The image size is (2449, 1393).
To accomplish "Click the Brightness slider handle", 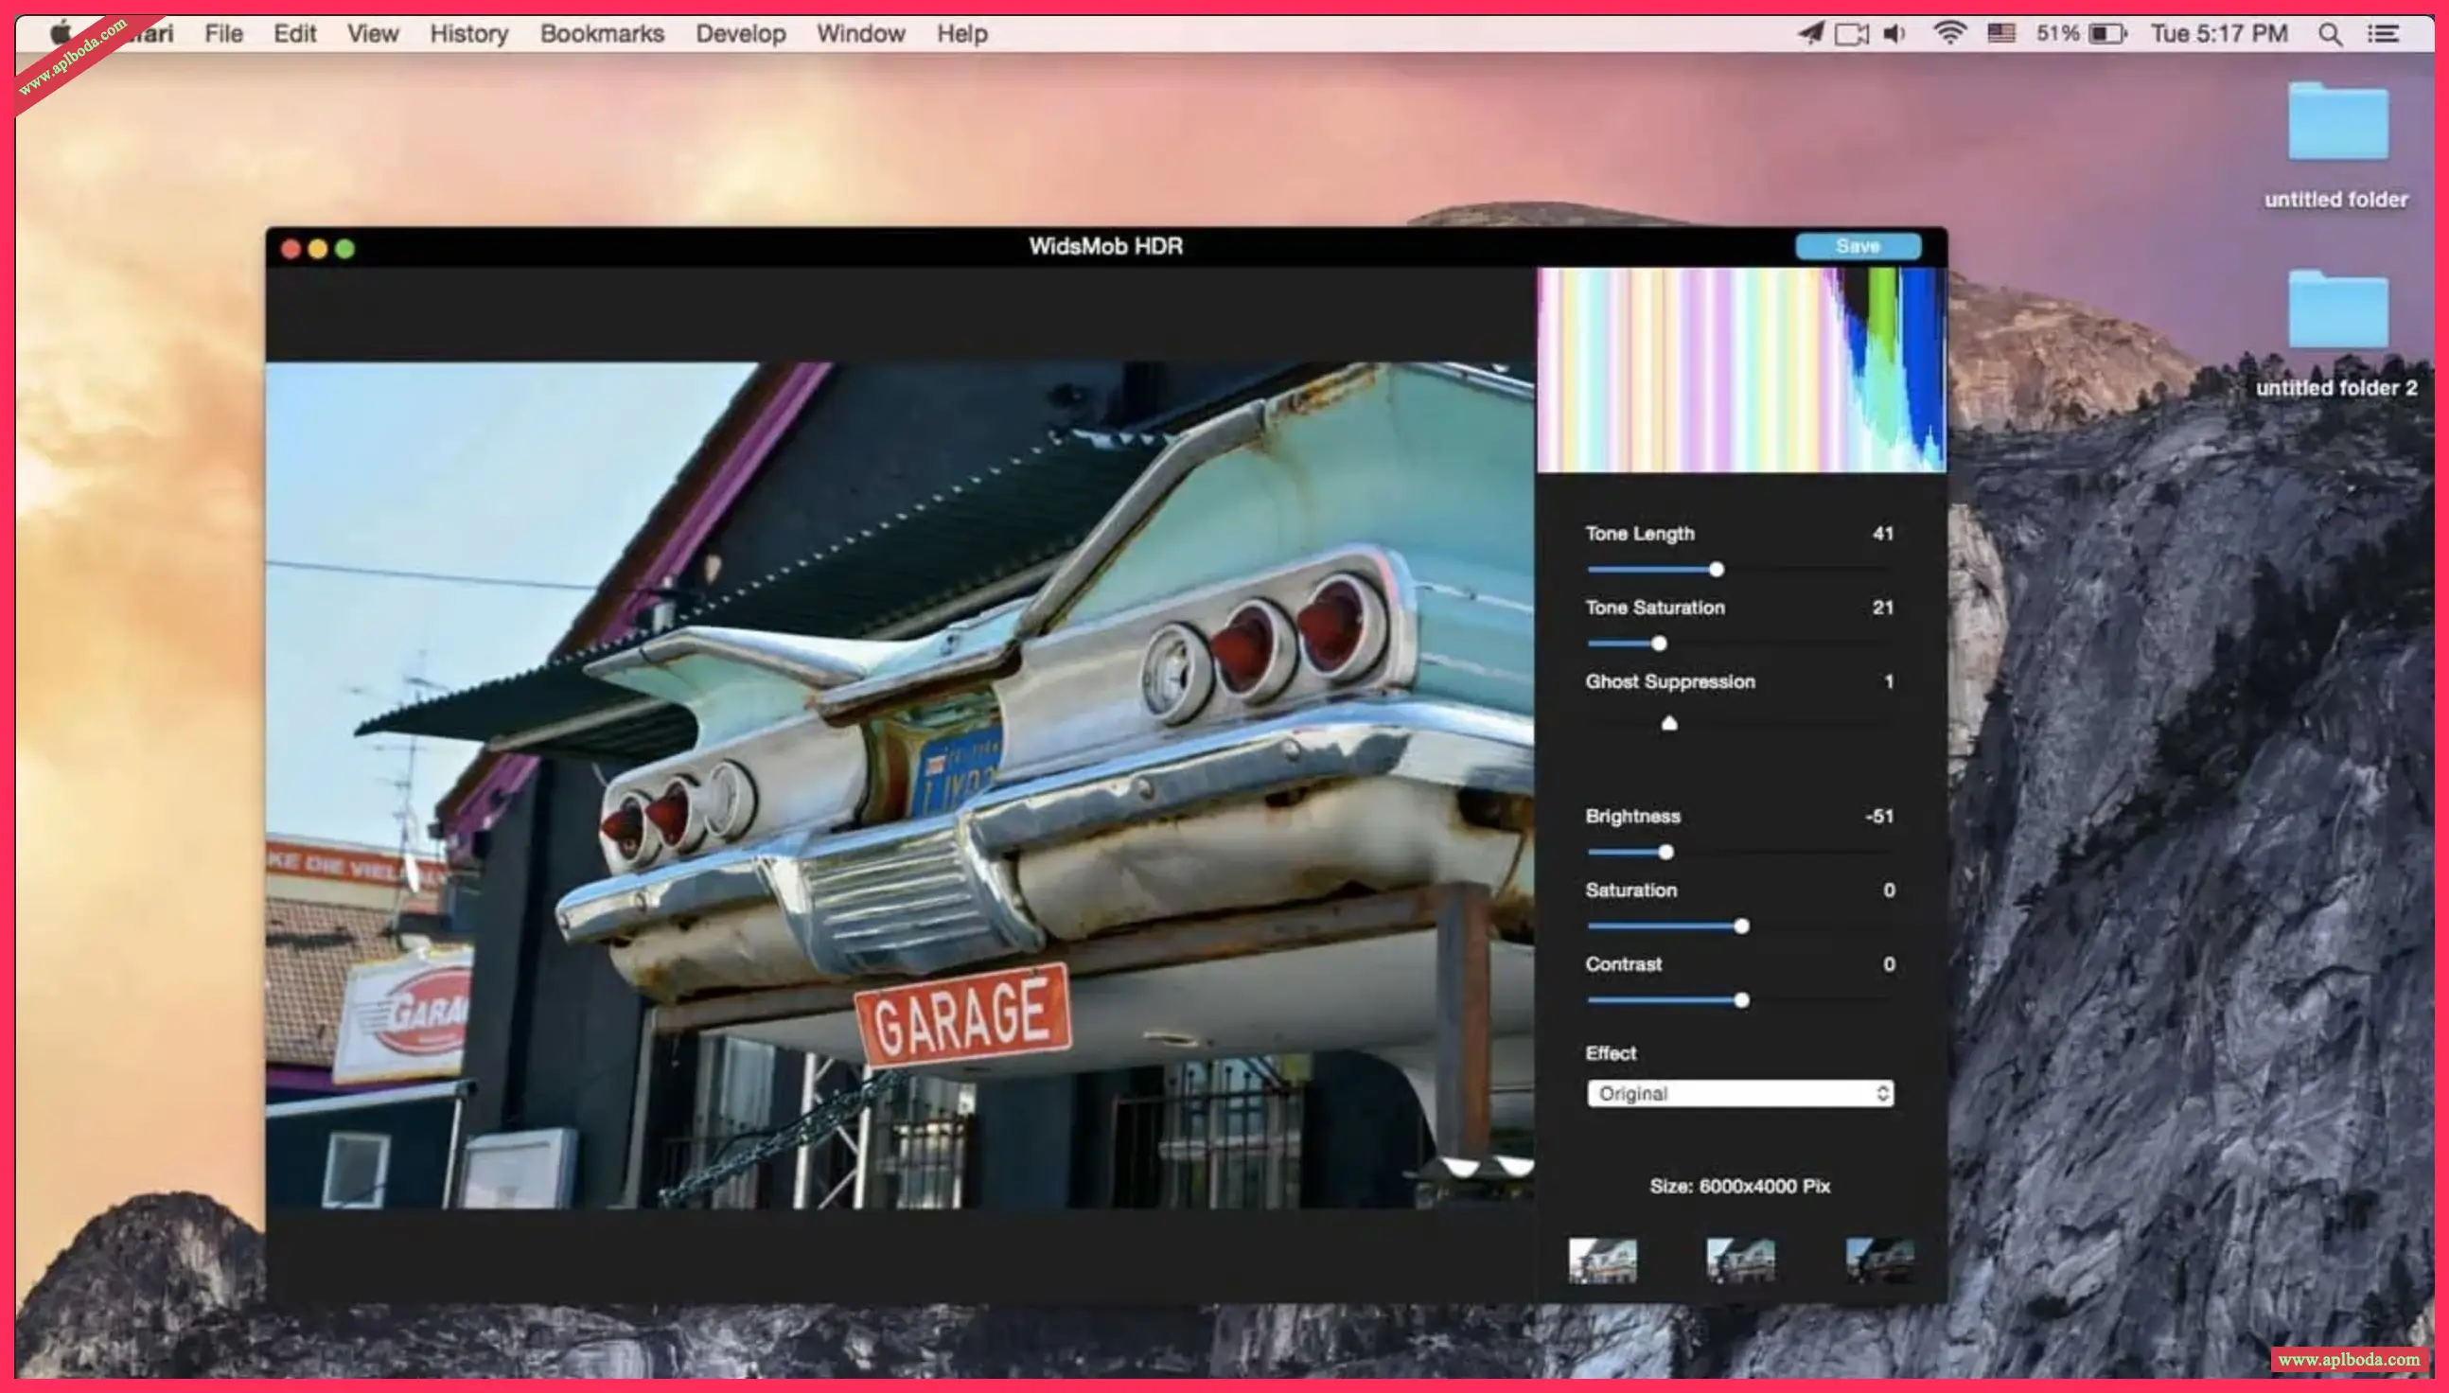I will coord(1665,853).
